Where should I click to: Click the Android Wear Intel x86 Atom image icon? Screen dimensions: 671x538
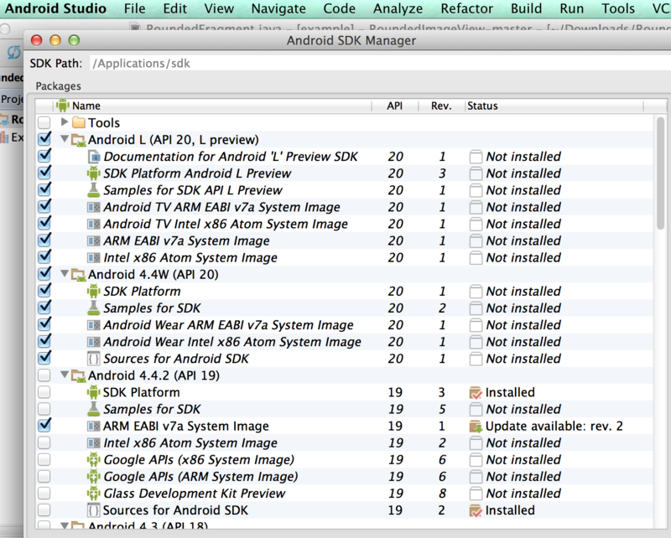(x=94, y=342)
